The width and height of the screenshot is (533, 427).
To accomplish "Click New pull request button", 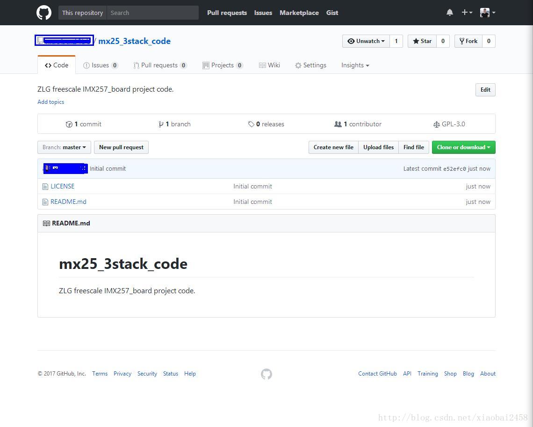I will tap(122, 147).
